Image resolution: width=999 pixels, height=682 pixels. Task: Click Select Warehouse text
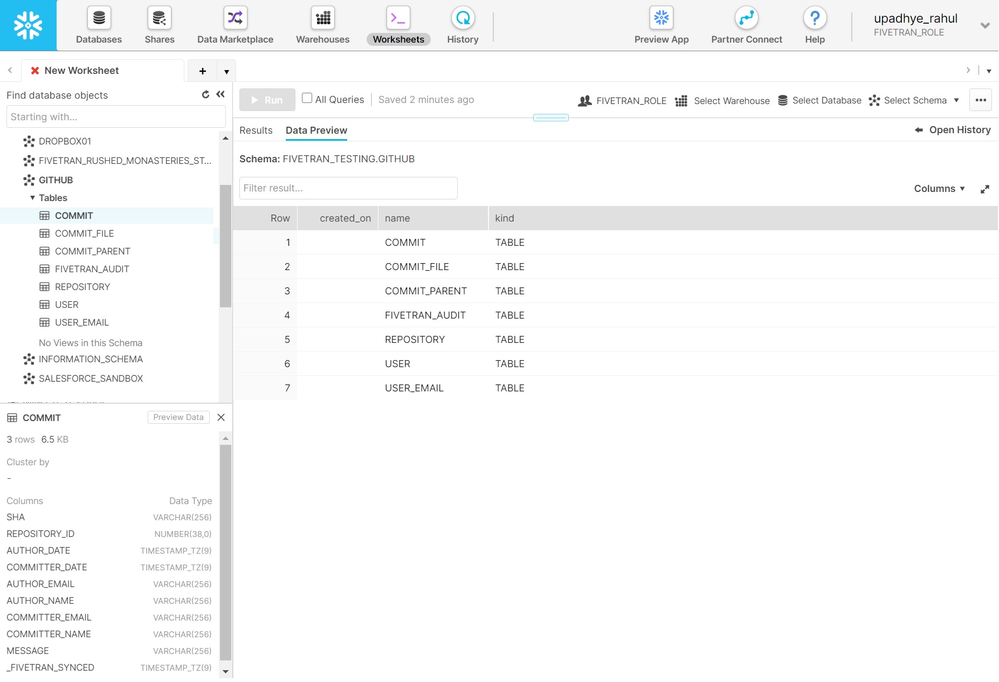point(732,101)
